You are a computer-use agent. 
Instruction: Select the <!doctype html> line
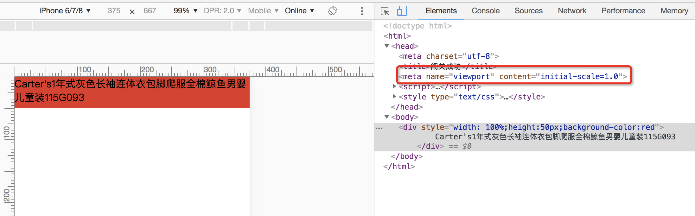[418, 26]
